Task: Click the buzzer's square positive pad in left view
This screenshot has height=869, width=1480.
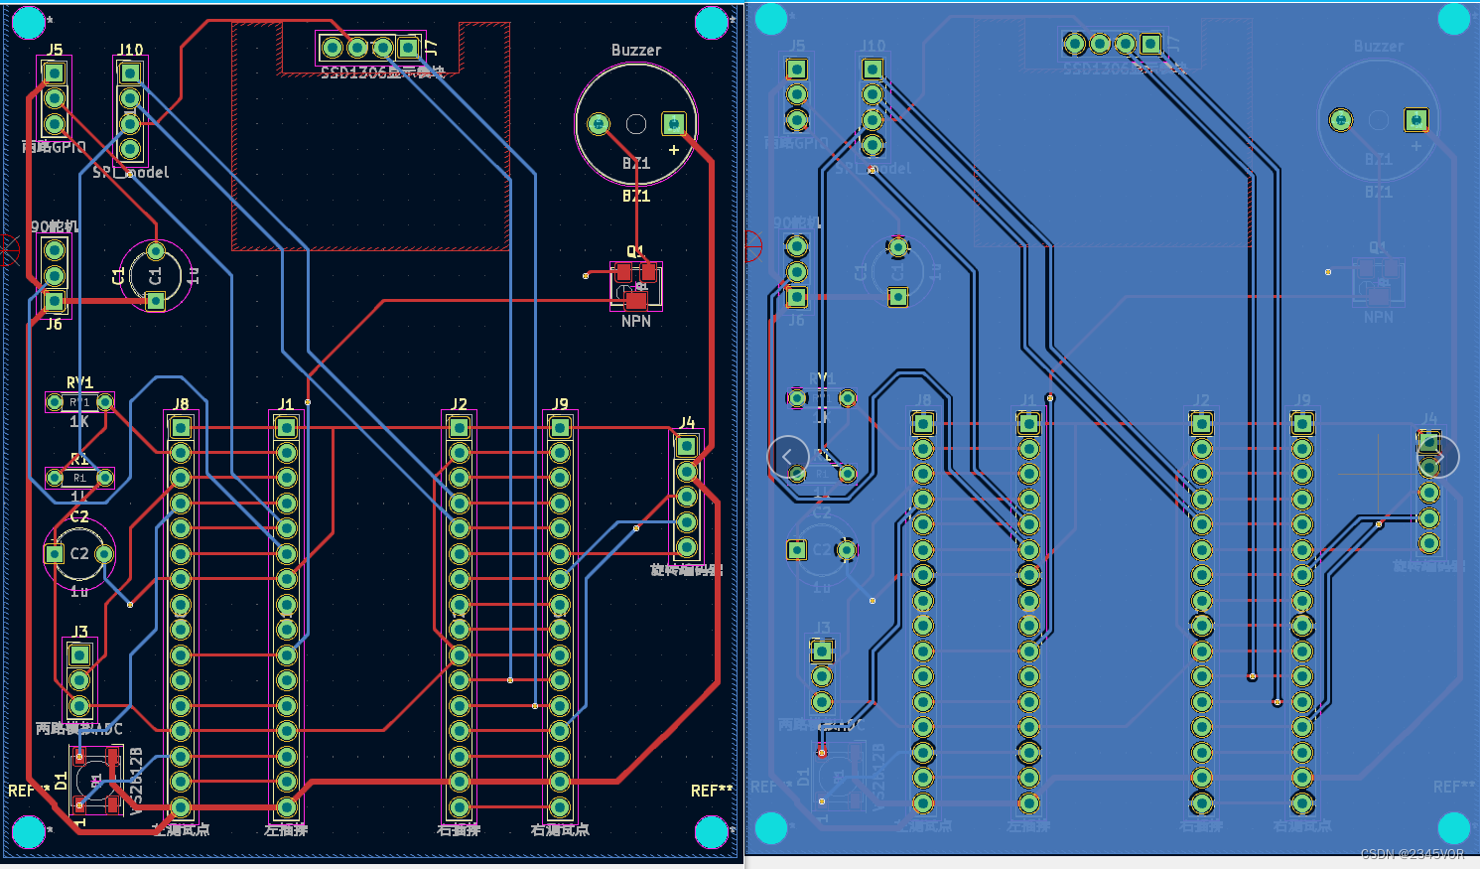Action: point(674,123)
